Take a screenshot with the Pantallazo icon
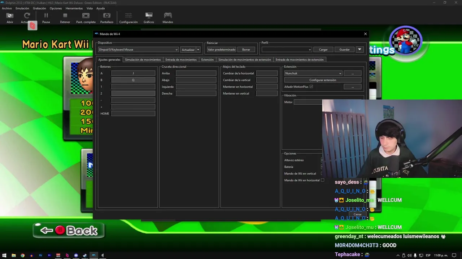The width and height of the screenshot is (462, 259). point(107,18)
